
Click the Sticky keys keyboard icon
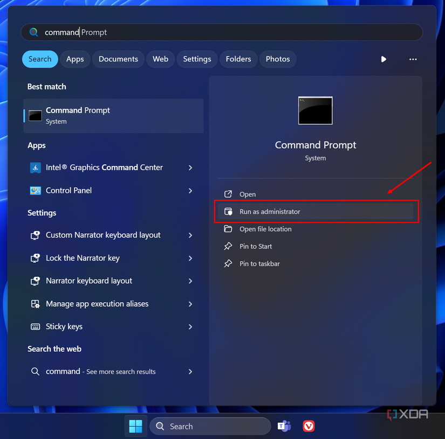pos(35,326)
